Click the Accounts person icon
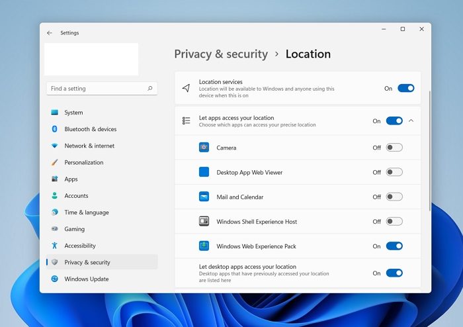Viewport: 463px width, 327px height. click(x=55, y=195)
